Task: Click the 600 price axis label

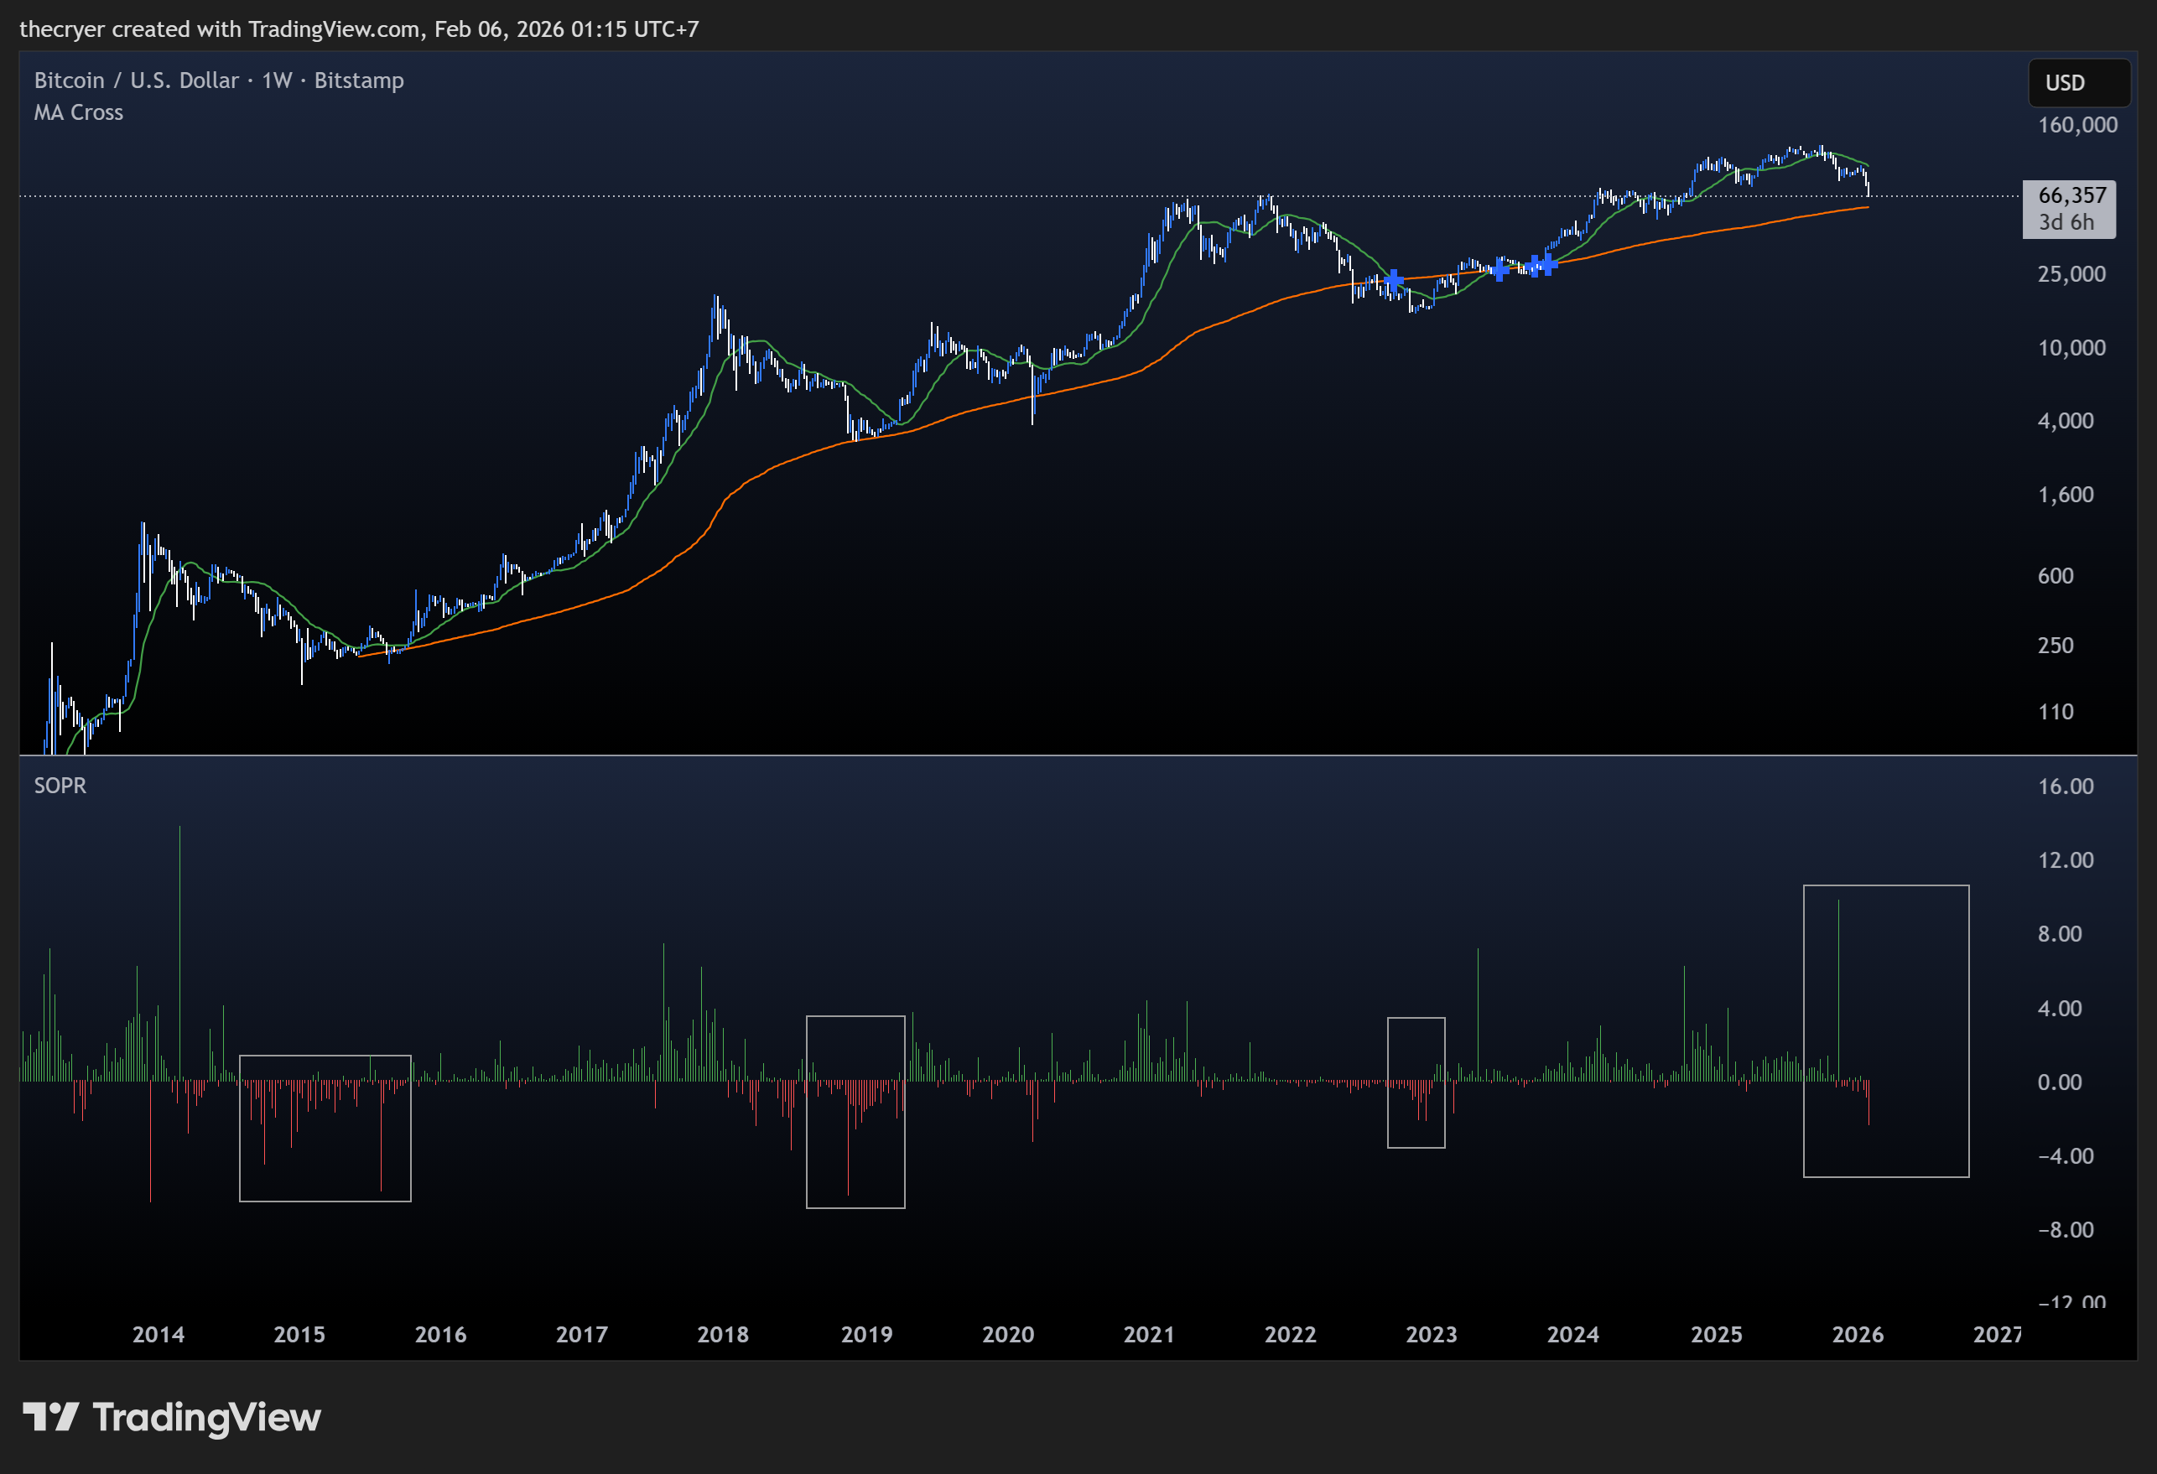Action: click(2056, 575)
